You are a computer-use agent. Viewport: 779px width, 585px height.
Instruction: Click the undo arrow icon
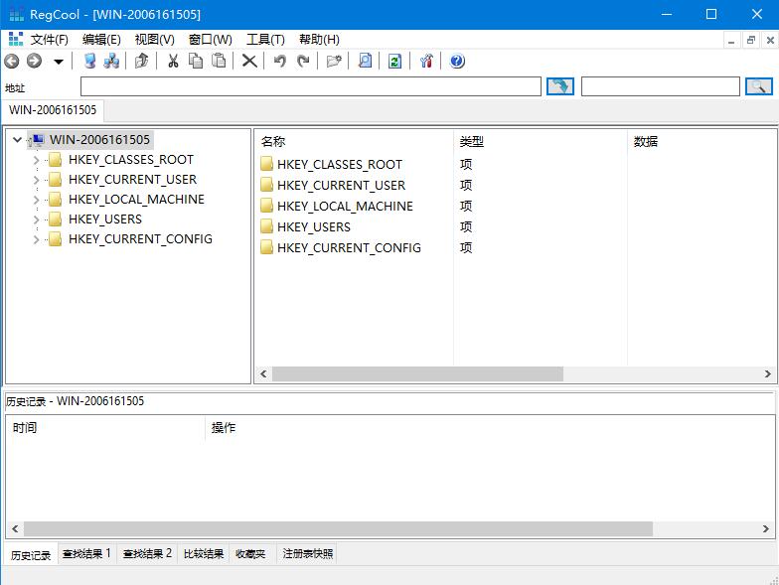point(280,62)
